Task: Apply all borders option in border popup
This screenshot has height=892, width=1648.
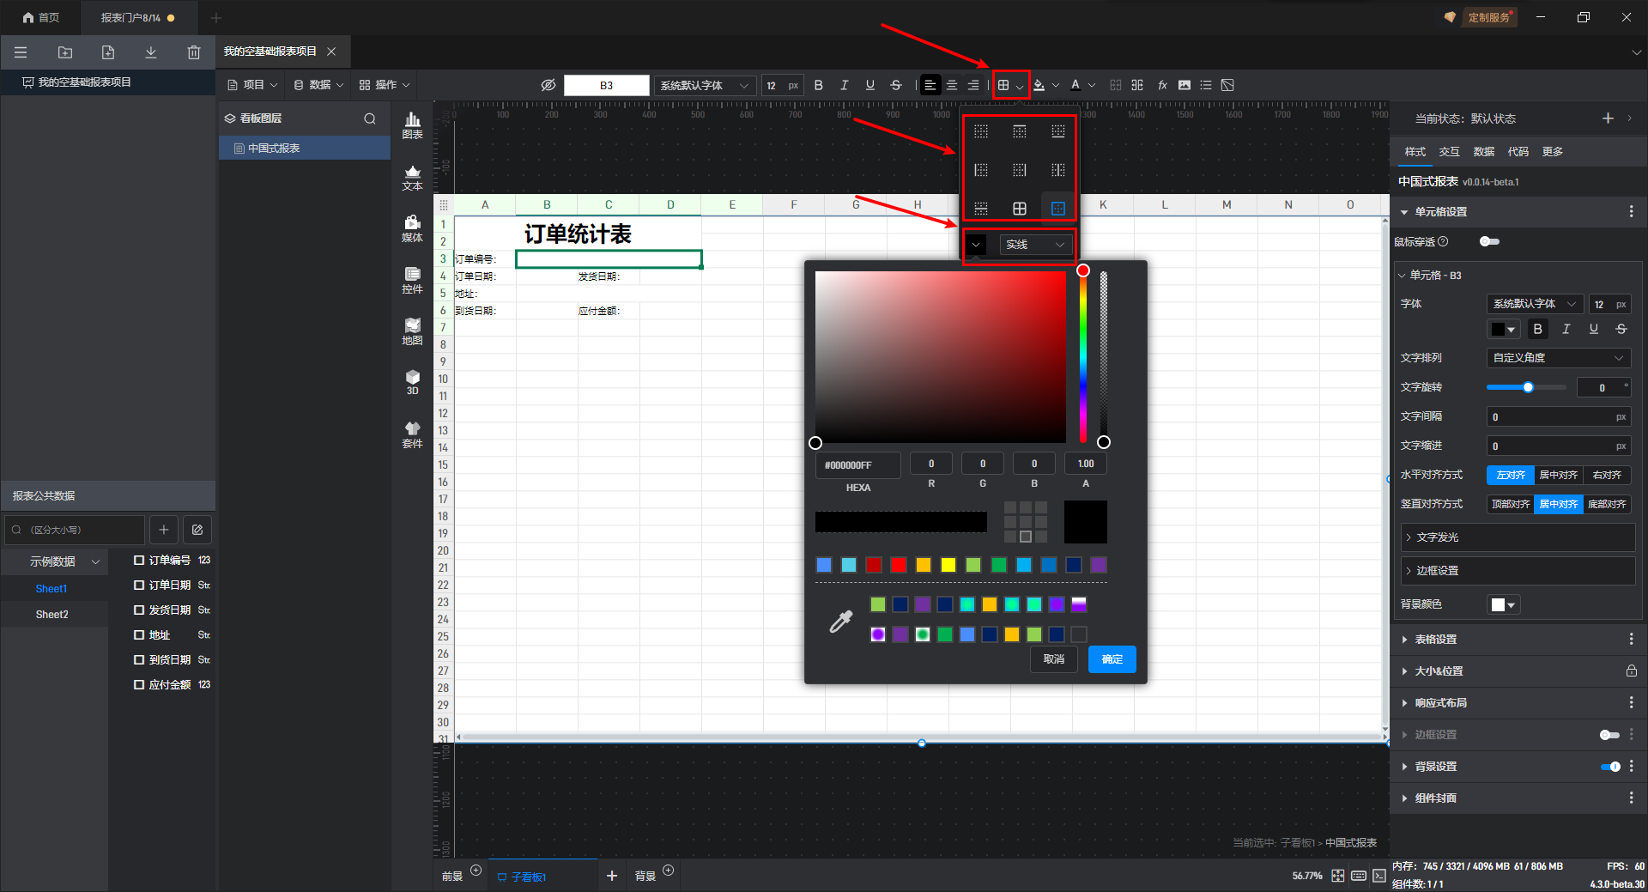Action: pyautogui.click(x=1020, y=209)
